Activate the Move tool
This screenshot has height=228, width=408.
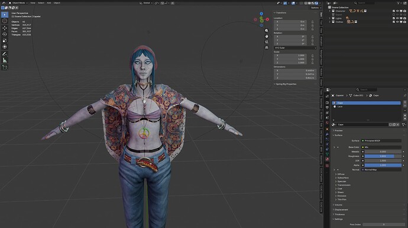pos(5,28)
